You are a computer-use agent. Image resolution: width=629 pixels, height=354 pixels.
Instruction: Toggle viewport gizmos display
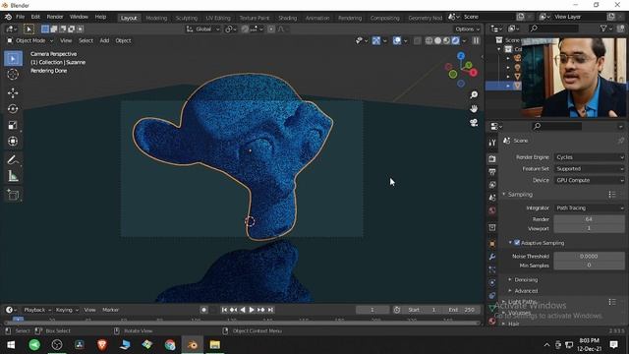click(x=375, y=40)
